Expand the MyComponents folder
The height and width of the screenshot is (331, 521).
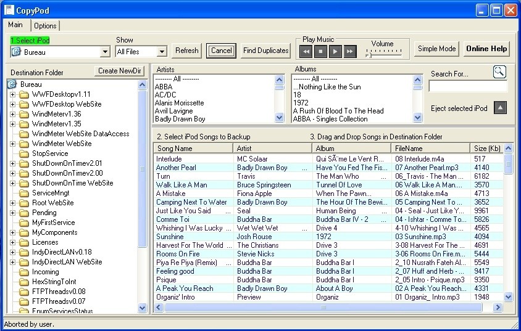click(x=12, y=232)
